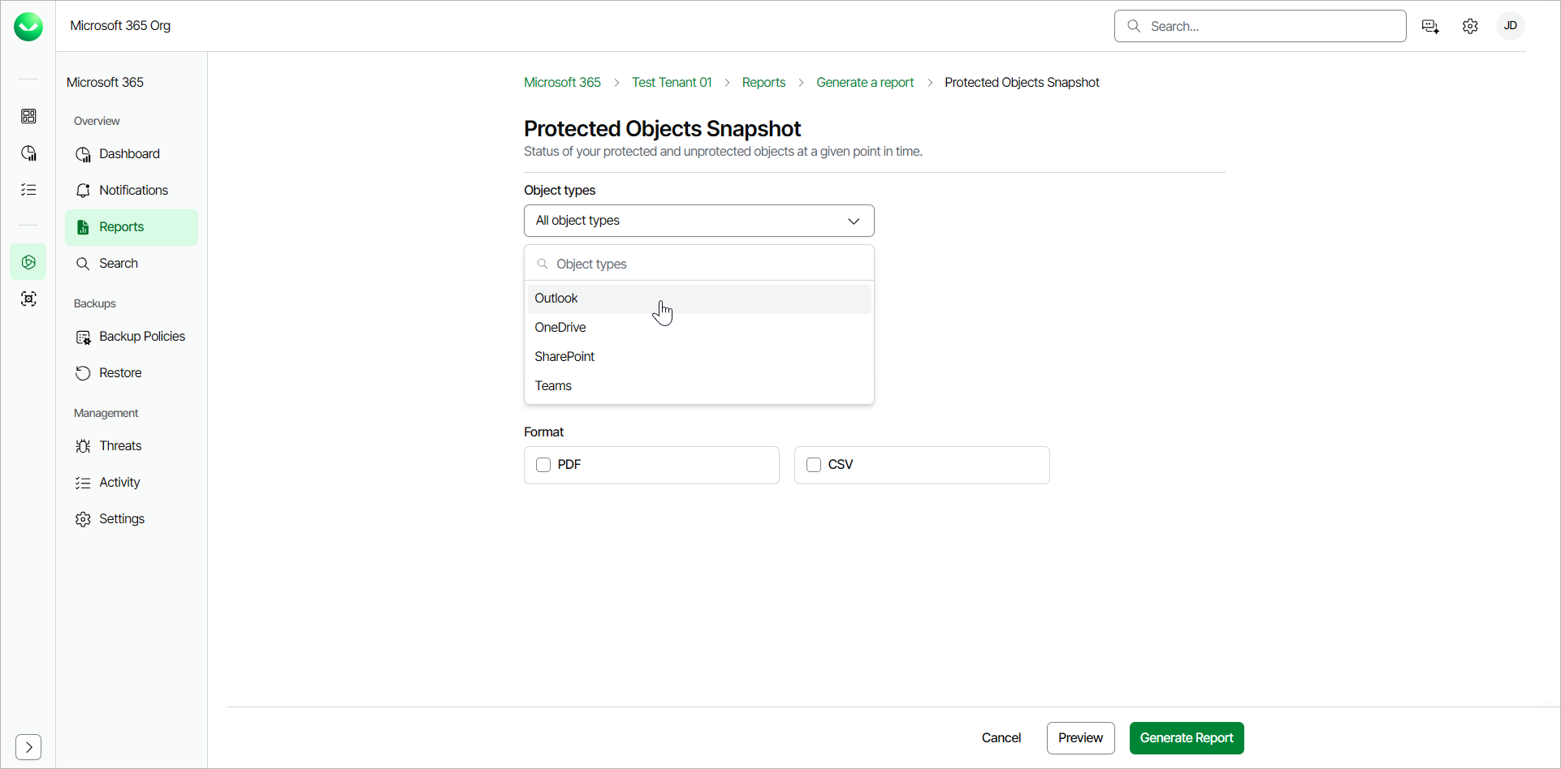This screenshot has width=1561, height=769.
Task: Choose SharePoint from the object types list
Action: [x=699, y=357]
